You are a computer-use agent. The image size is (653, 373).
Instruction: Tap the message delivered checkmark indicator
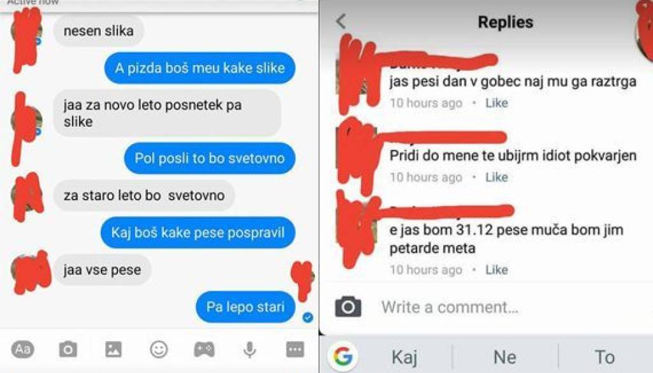click(308, 318)
